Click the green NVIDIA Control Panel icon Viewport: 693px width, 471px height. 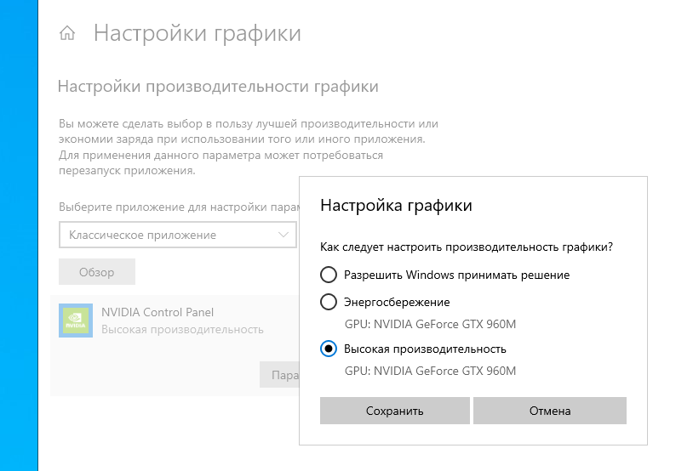point(76,321)
